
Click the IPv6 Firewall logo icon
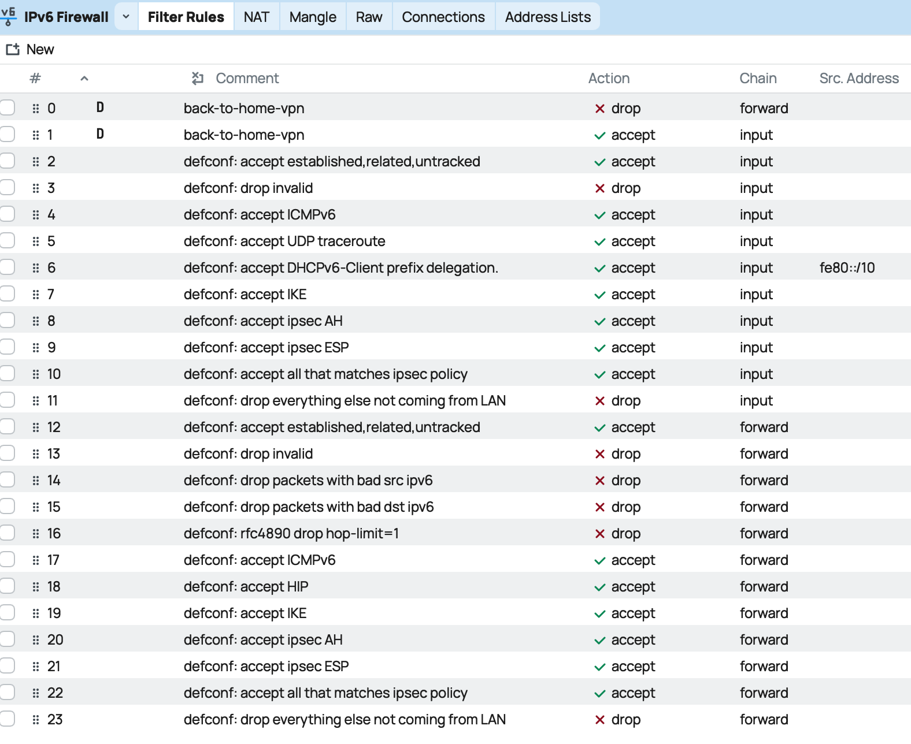pyautogui.click(x=8, y=17)
